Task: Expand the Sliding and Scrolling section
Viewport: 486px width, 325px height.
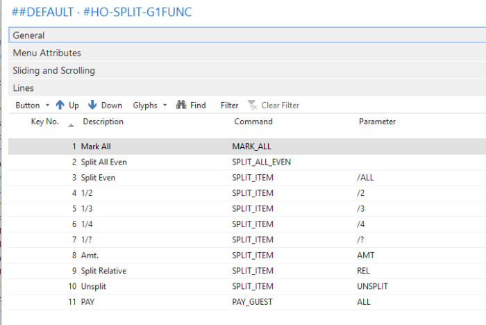Action: click(53, 71)
